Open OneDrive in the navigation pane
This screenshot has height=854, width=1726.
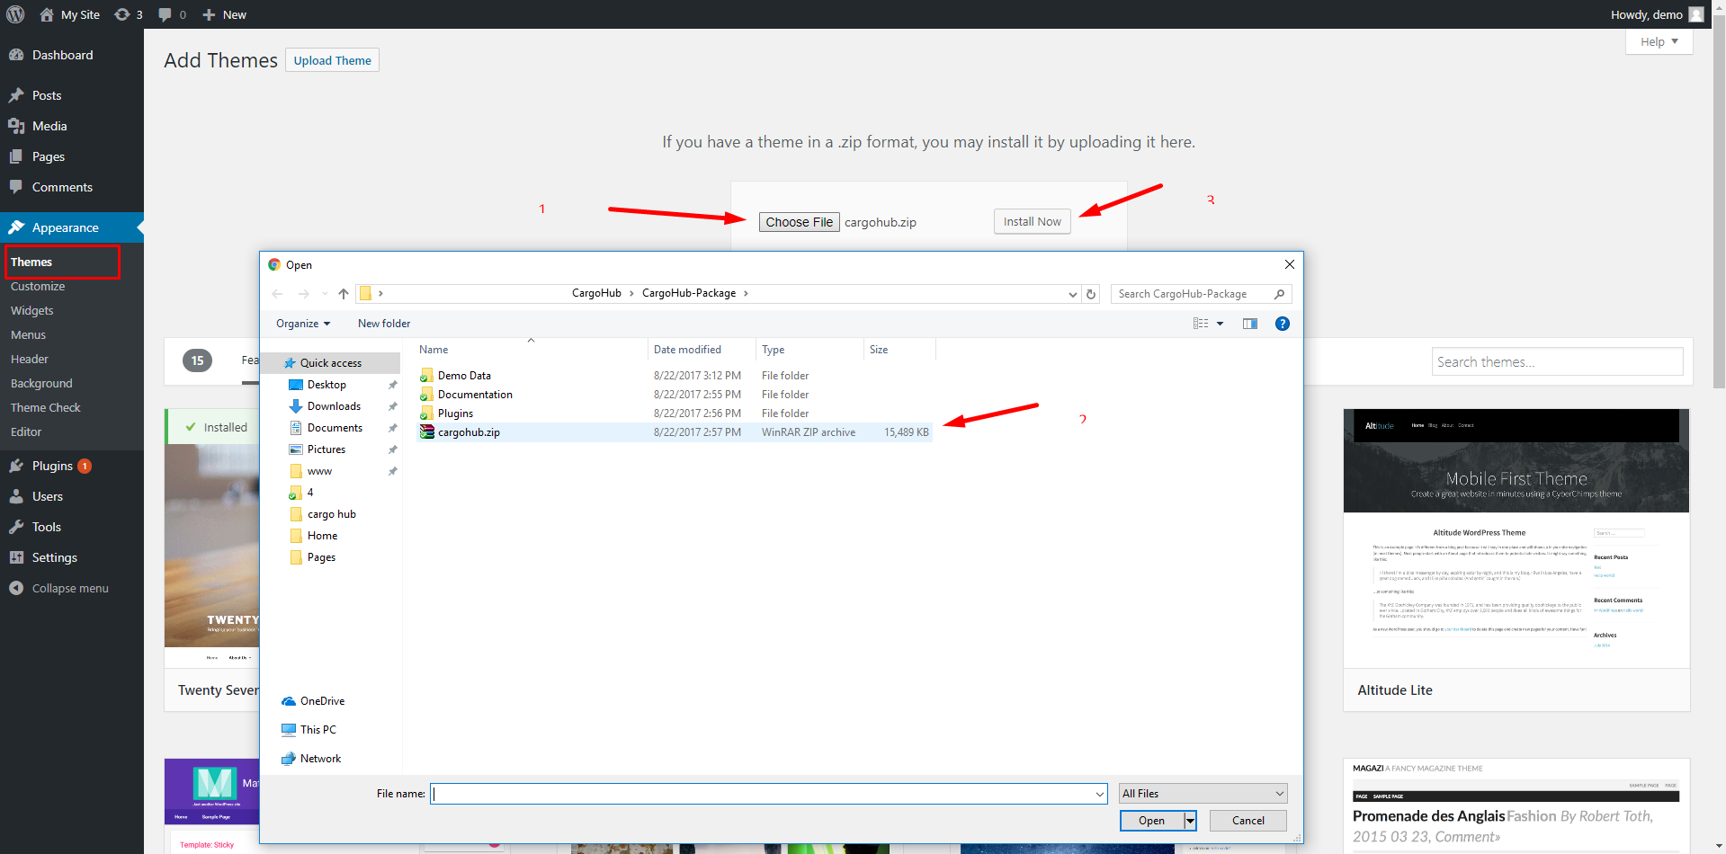tap(313, 701)
